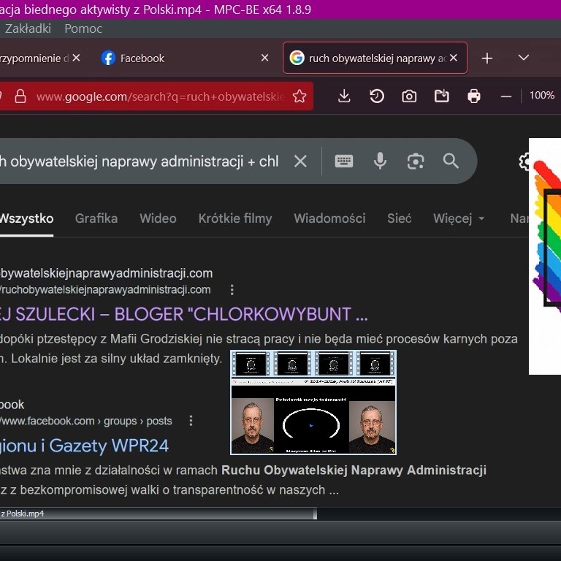Open a new browser tab with plus button
The width and height of the screenshot is (561, 561).
pos(487,58)
